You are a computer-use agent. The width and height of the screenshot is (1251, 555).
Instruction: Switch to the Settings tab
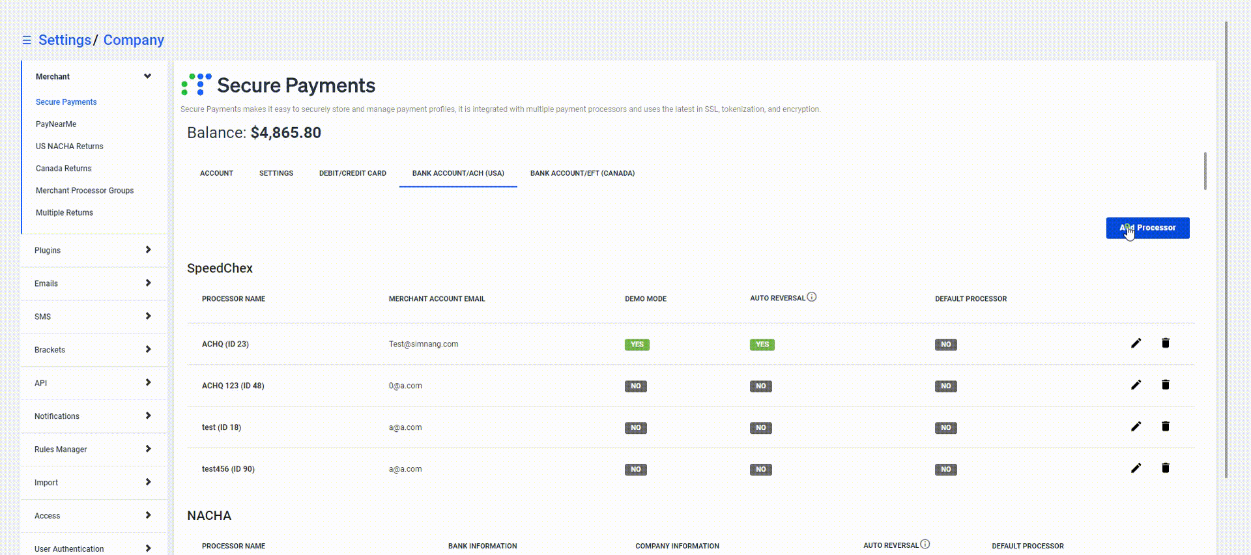[276, 173]
